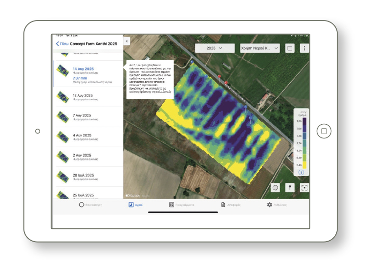This screenshot has width=368, height=270.
Task: Activate the drop pin tool
Action: (290, 188)
